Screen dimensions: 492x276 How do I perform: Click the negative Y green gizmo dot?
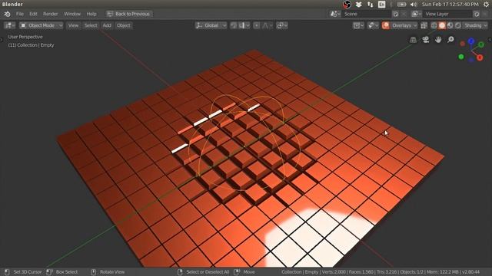coord(461,57)
